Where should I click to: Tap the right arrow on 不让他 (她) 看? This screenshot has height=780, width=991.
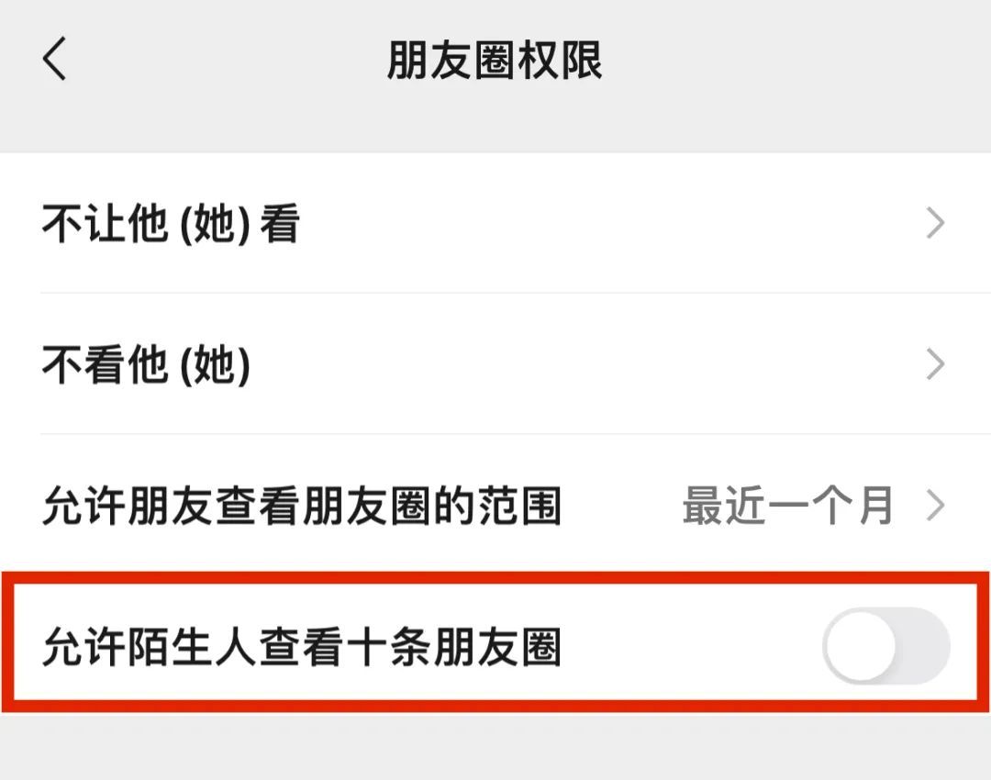pyautogui.click(x=936, y=222)
